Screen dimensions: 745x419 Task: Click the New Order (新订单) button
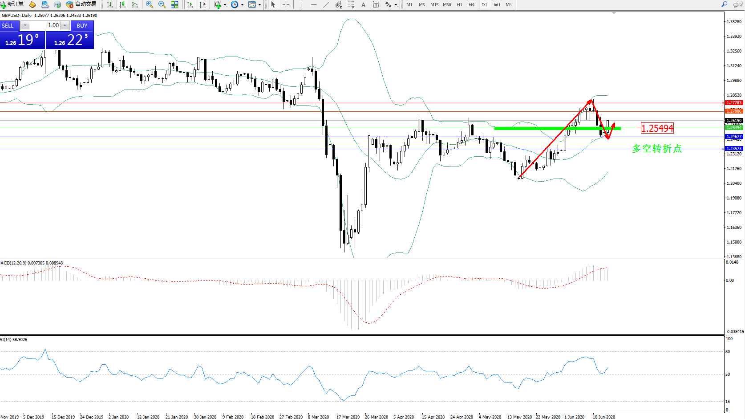pos(12,4)
